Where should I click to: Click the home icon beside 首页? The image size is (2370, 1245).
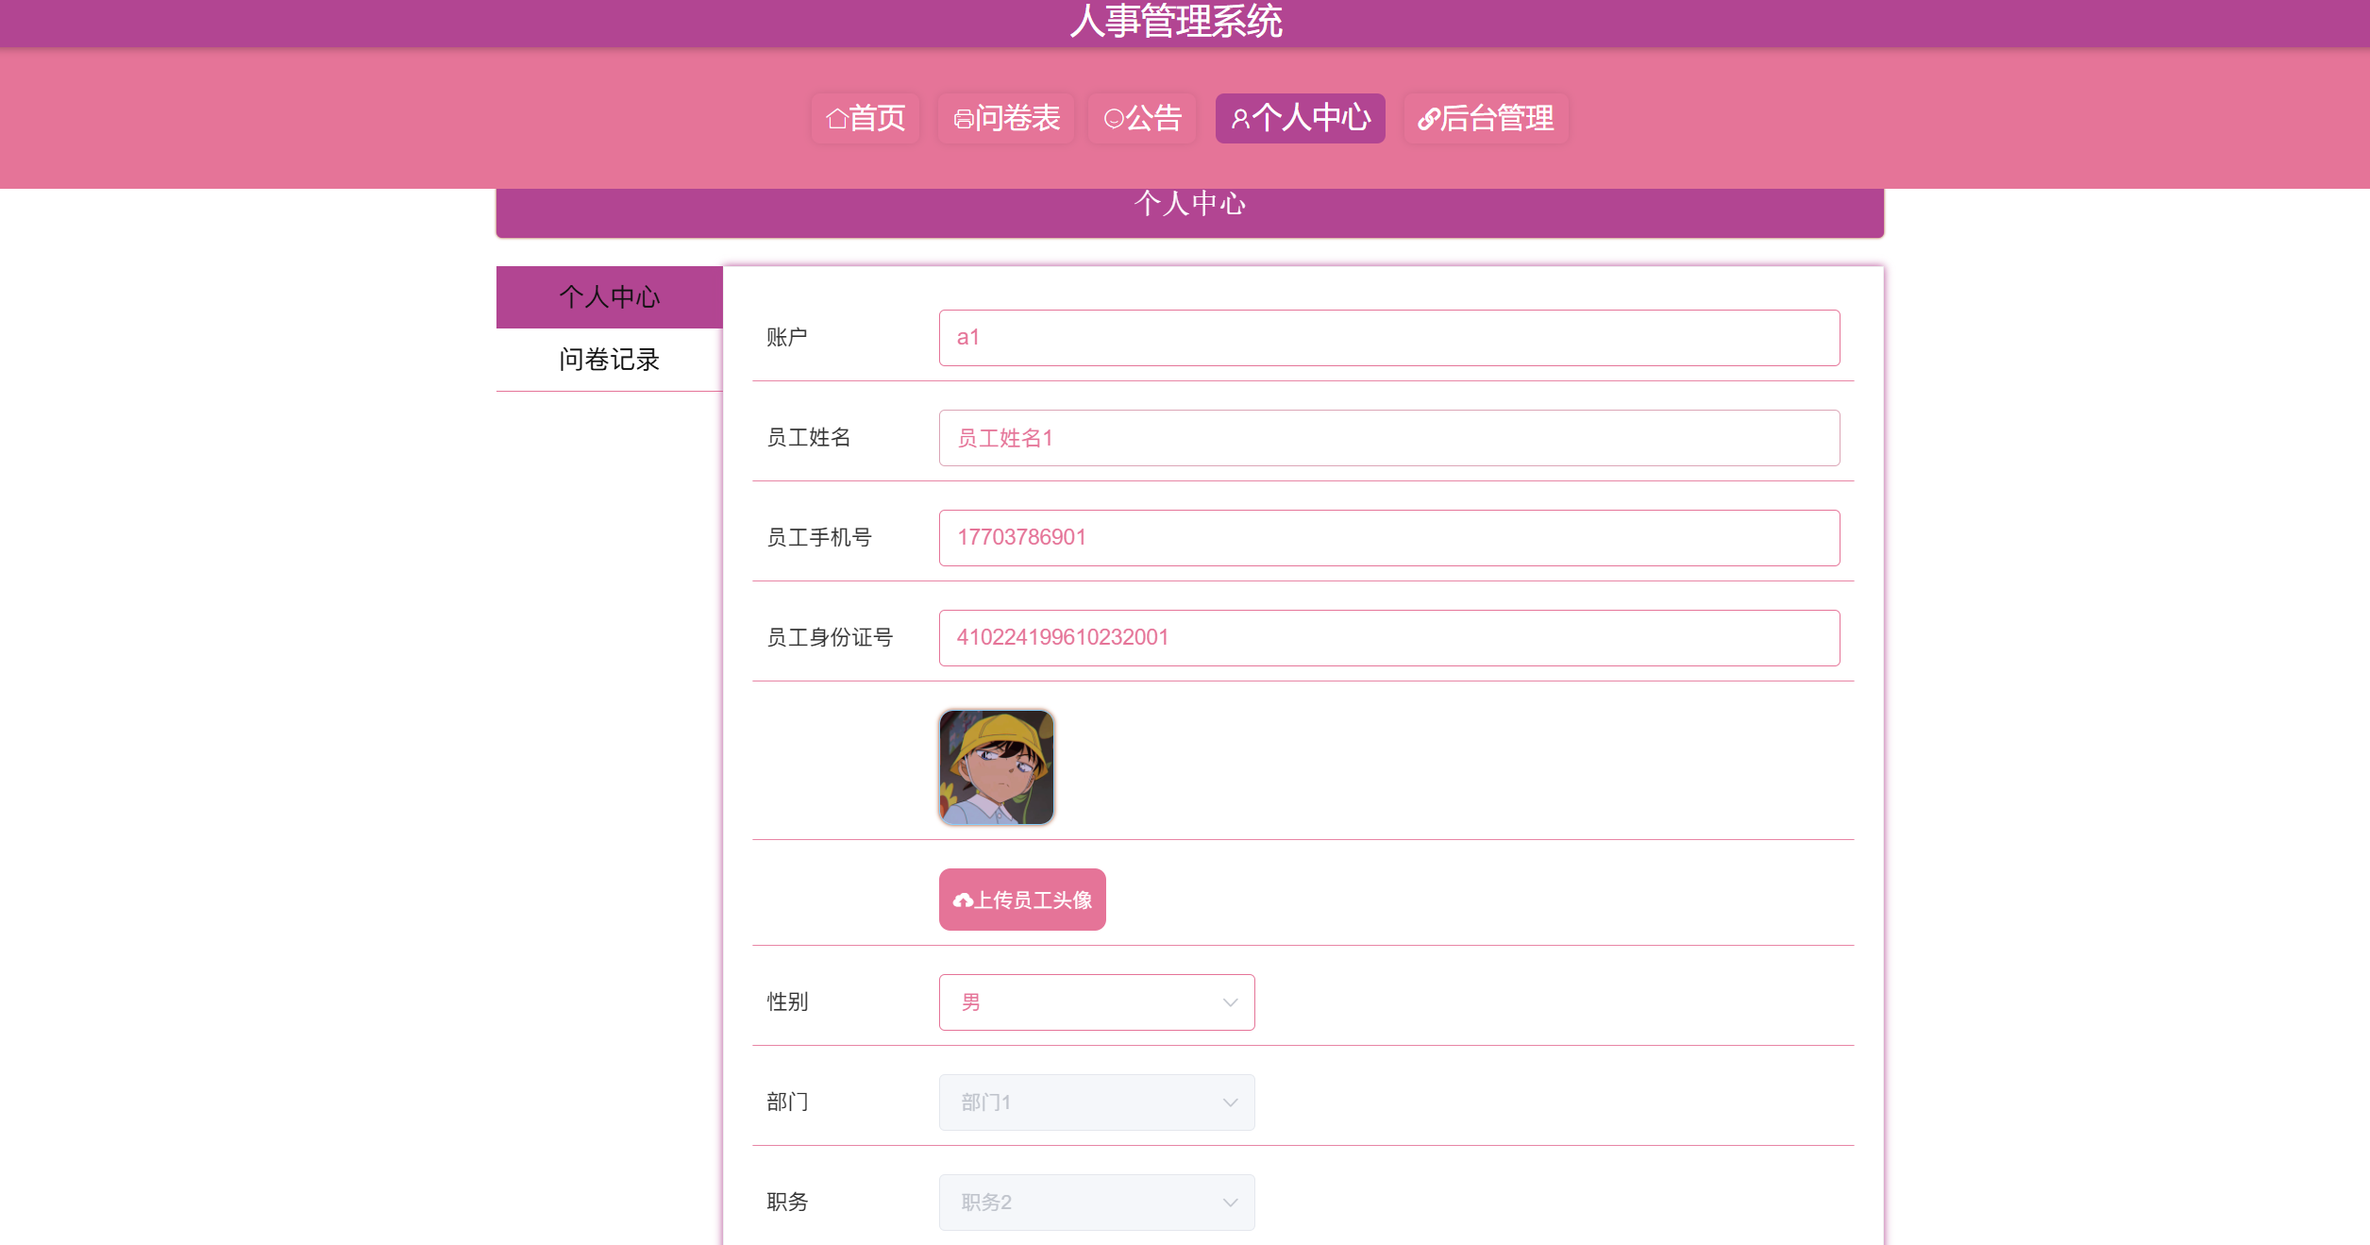click(x=836, y=119)
